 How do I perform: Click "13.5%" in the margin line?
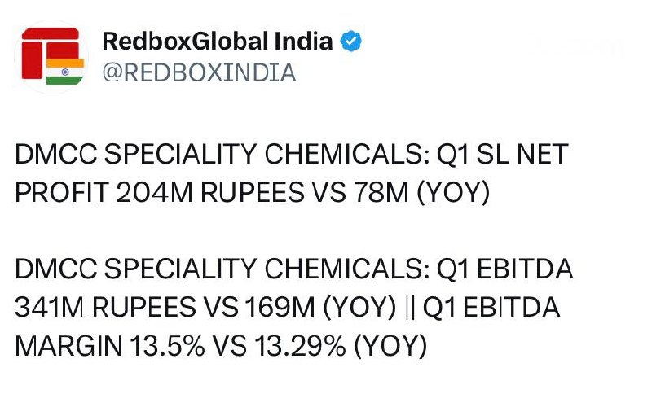click(x=167, y=346)
